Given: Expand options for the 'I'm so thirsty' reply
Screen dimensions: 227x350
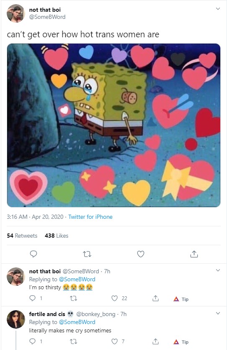Looking at the screenshot, I should pos(218,270).
